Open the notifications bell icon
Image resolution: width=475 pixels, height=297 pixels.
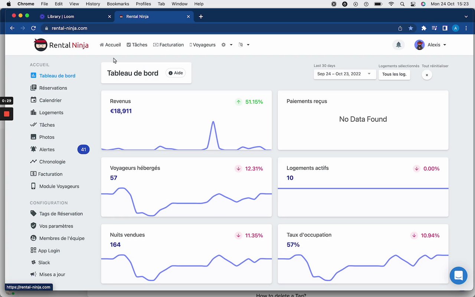[x=398, y=45]
